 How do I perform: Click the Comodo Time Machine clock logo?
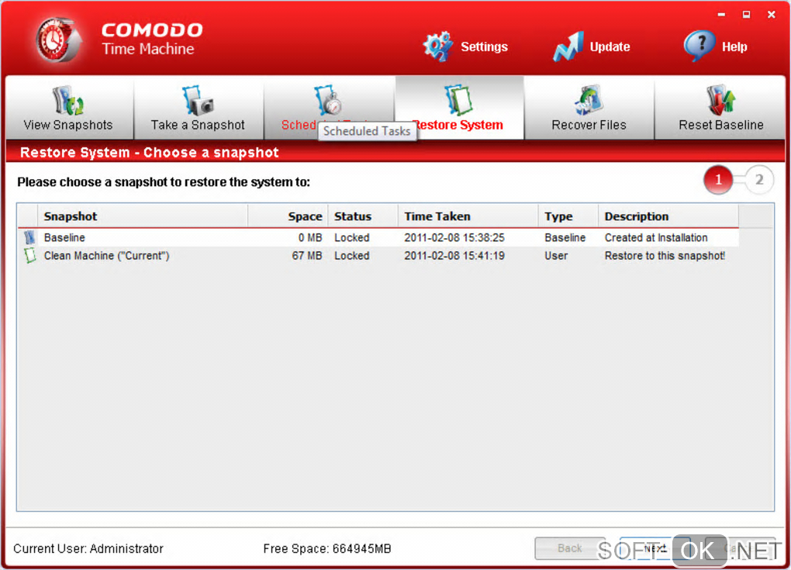point(58,40)
